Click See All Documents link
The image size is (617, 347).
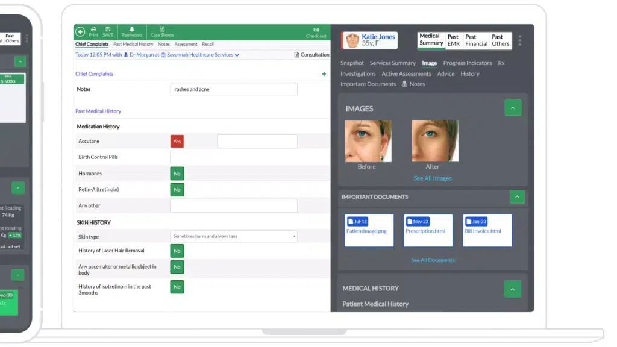click(x=433, y=260)
